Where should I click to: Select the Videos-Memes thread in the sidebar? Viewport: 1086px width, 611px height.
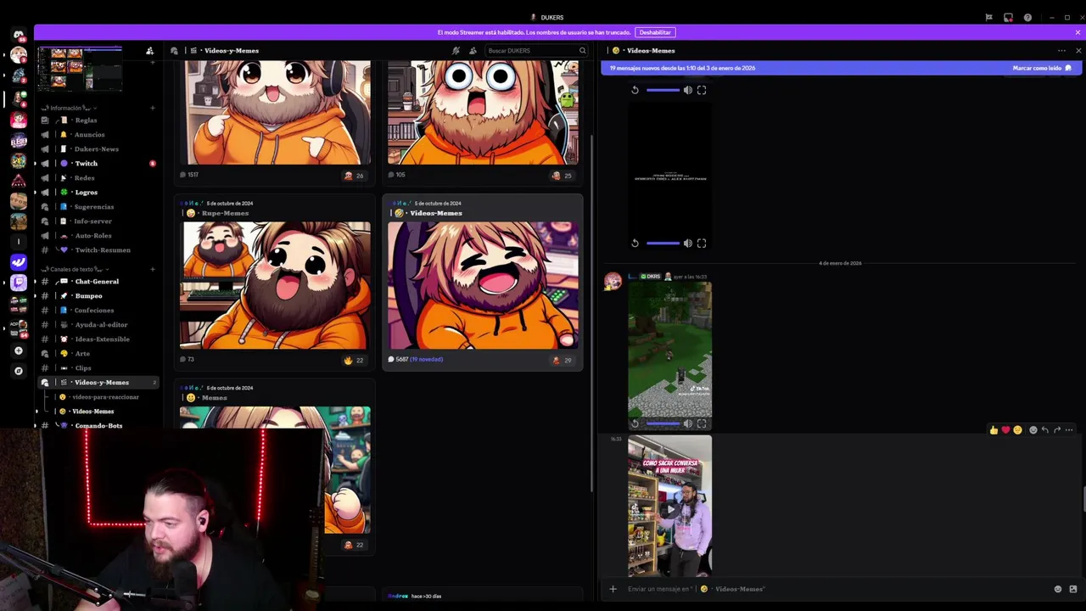[92, 411]
